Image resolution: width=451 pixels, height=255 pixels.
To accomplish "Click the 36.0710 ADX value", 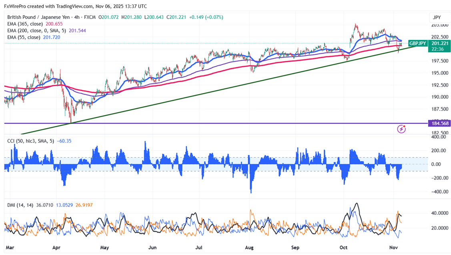I will pos(44,205).
